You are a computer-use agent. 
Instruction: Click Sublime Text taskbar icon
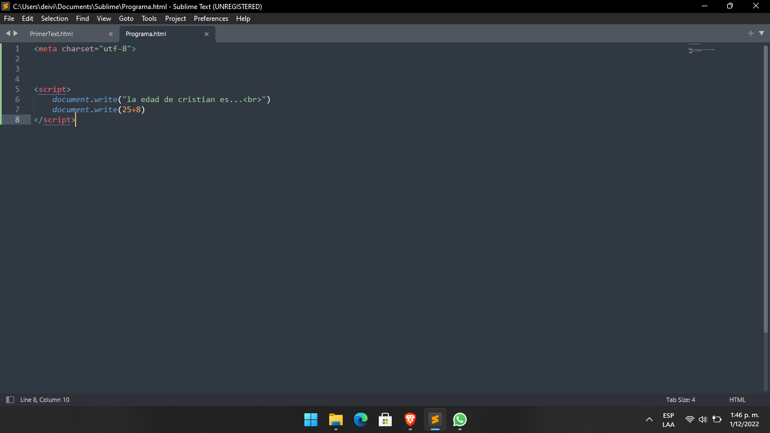coord(435,419)
